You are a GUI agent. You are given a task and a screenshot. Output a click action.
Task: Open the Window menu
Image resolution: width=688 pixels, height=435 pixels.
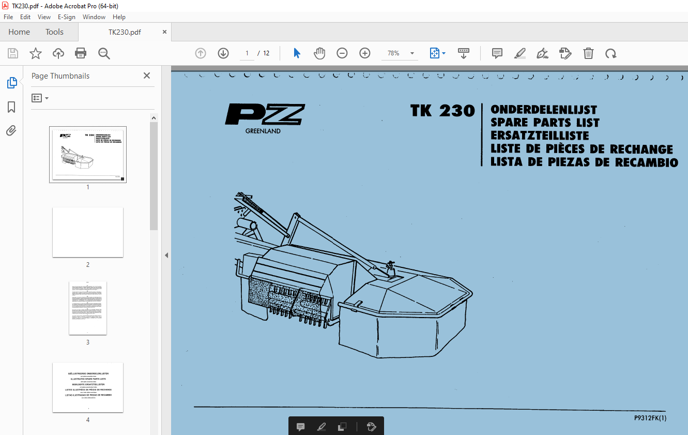pos(94,17)
